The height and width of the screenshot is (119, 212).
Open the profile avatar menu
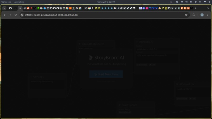(202, 15)
